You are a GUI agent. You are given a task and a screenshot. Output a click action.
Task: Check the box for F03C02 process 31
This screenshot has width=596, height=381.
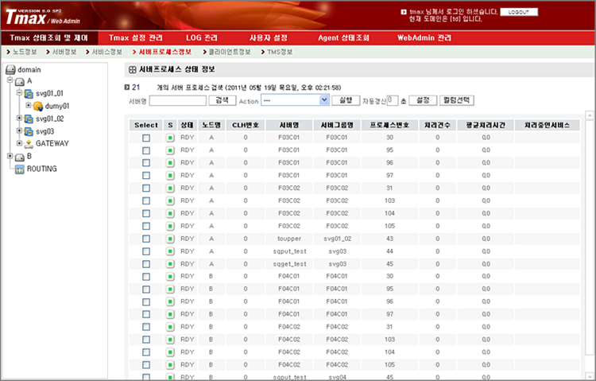[x=146, y=189]
